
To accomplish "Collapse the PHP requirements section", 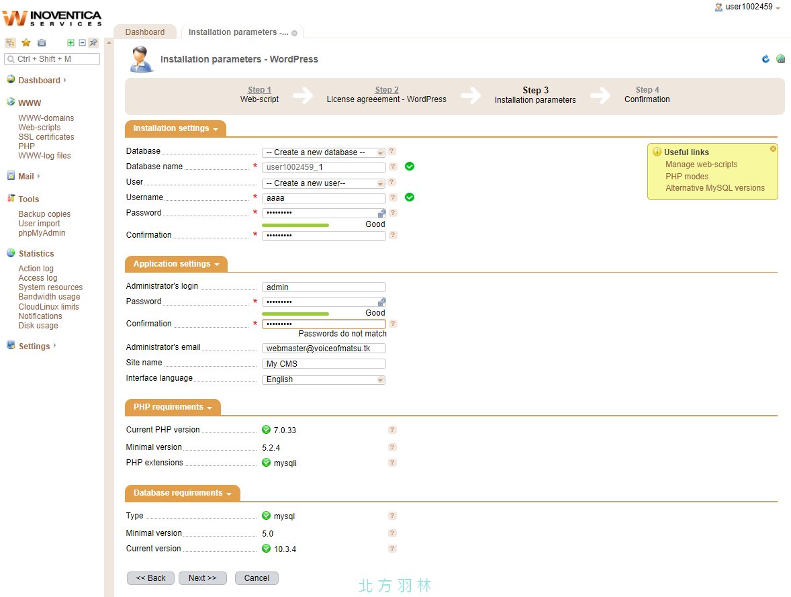I will [x=173, y=407].
